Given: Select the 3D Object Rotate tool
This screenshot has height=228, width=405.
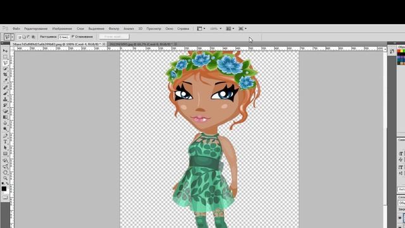Looking at the screenshot, I should tap(5, 160).
